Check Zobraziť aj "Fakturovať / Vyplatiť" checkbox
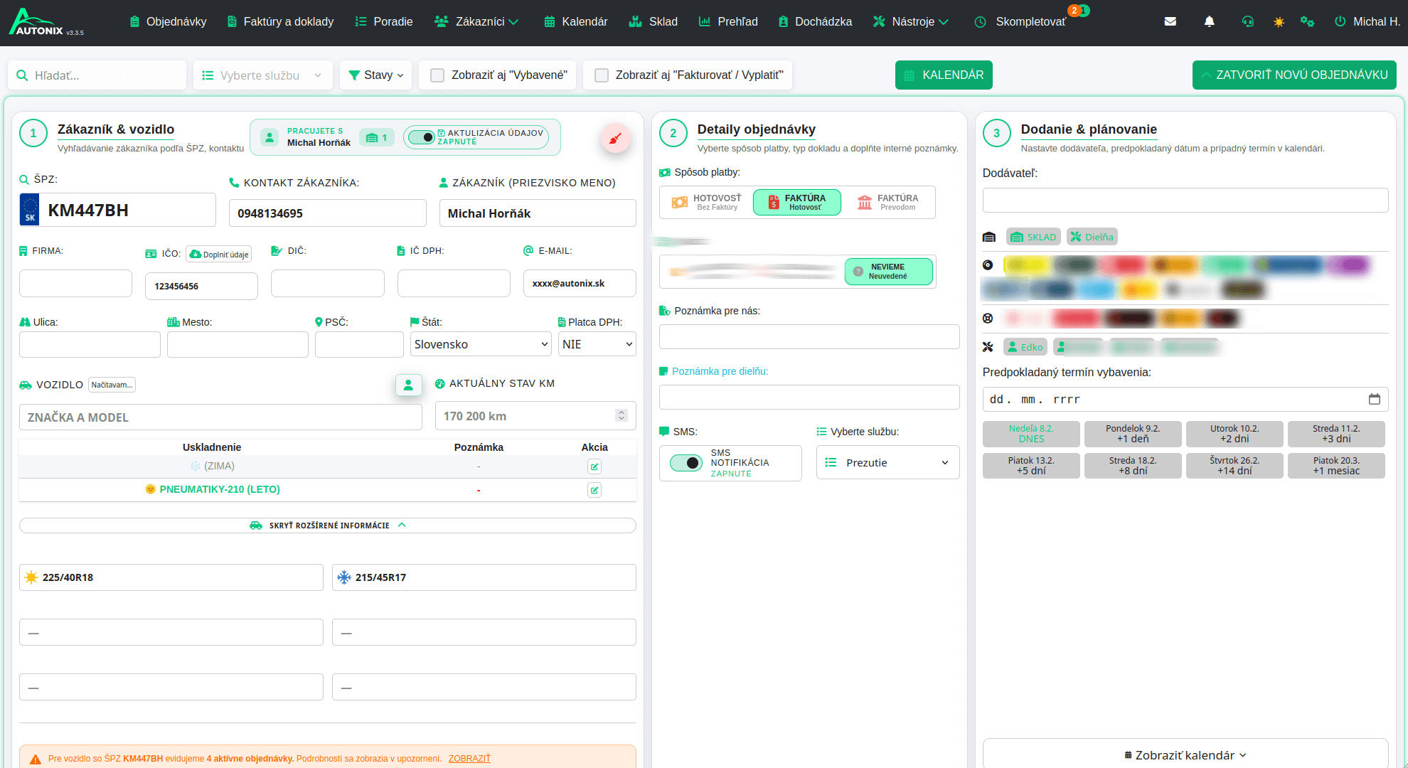 tap(602, 75)
